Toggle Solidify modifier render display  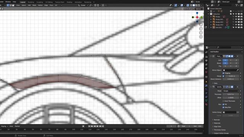[x=232, y=87]
